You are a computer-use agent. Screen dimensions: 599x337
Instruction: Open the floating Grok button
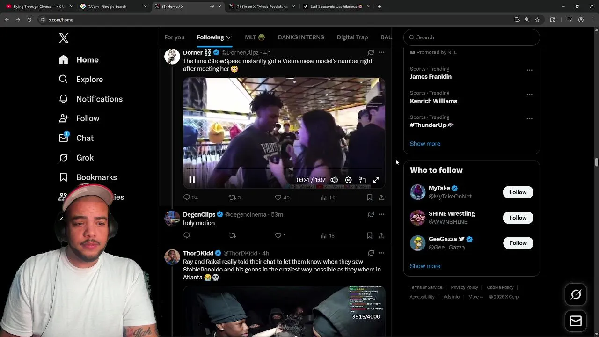[576, 294]
